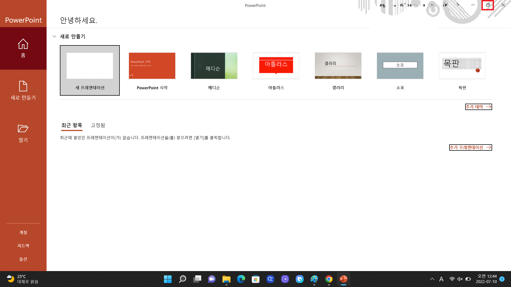Open the 갤러리 theme template
The width and height of the screenshot is (511, 287).
(x=338, y=66)
